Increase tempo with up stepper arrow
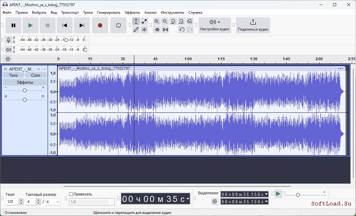 (21, 200)
